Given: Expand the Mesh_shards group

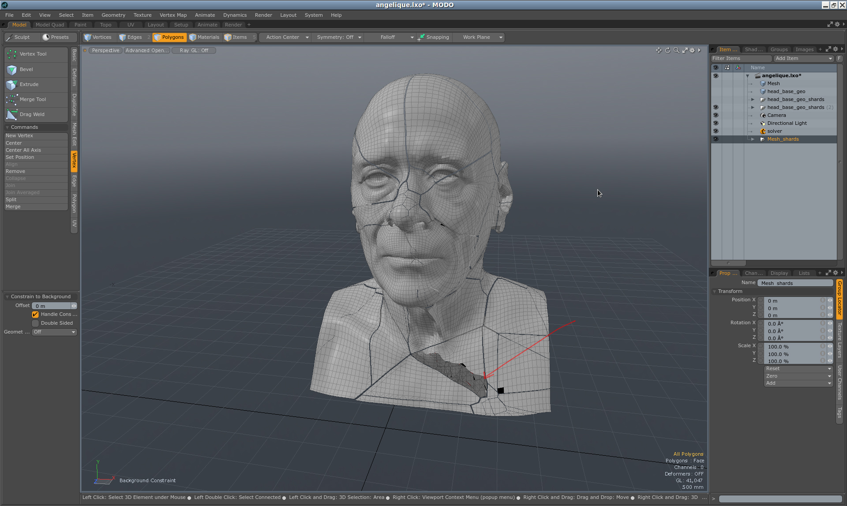Looking at the screenshot, I should click(x=753, y=139).
